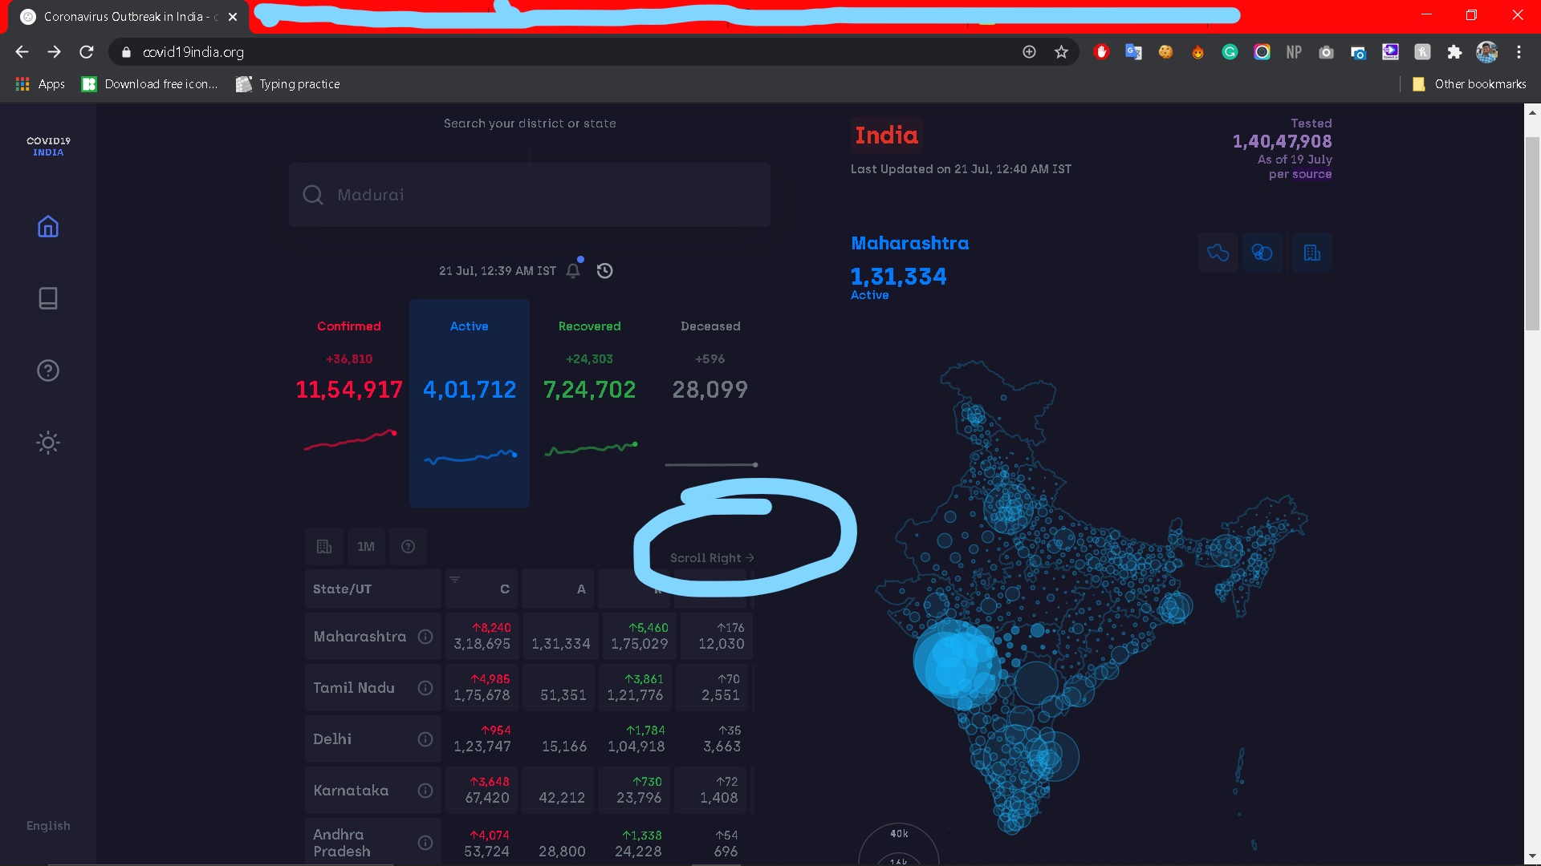The height and width of the screenshot is (866, 1541).
Task: Show info for Karnataka row
Action: (x=425, y=791)
